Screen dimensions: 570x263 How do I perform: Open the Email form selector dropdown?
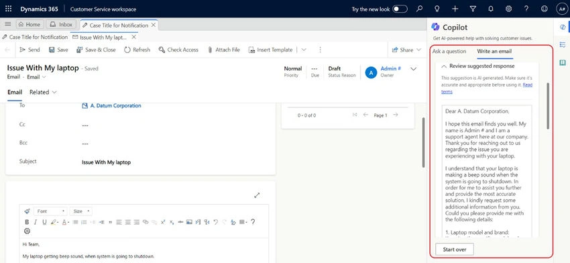[x=37, y=77]
